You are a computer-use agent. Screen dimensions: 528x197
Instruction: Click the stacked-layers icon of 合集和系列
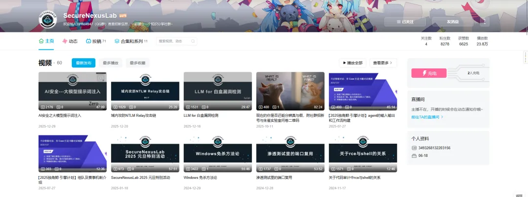(x=117, y=41)
